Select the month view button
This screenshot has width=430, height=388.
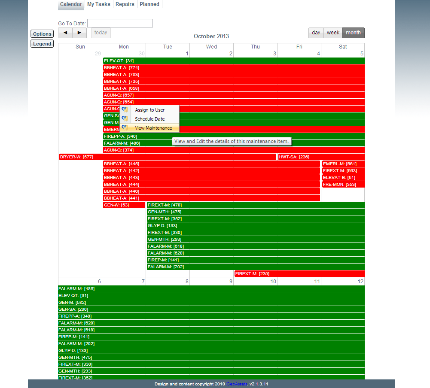[x=353, y=33]
